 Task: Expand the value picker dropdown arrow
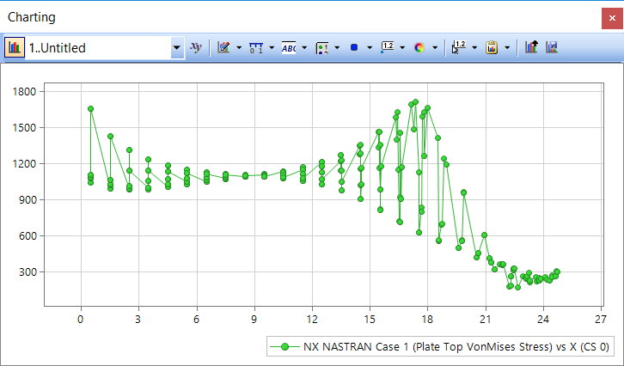pos(474,48)
